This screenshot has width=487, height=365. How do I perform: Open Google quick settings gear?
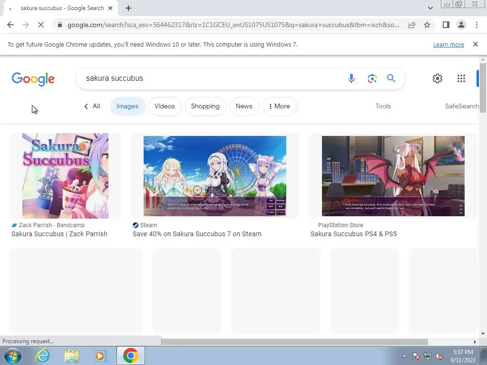tap(438, 78)
